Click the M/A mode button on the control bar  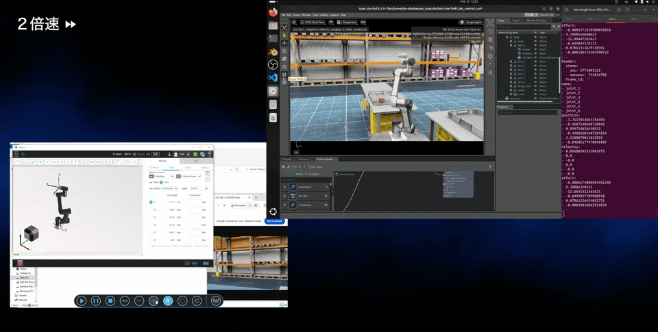pos(125,301)
